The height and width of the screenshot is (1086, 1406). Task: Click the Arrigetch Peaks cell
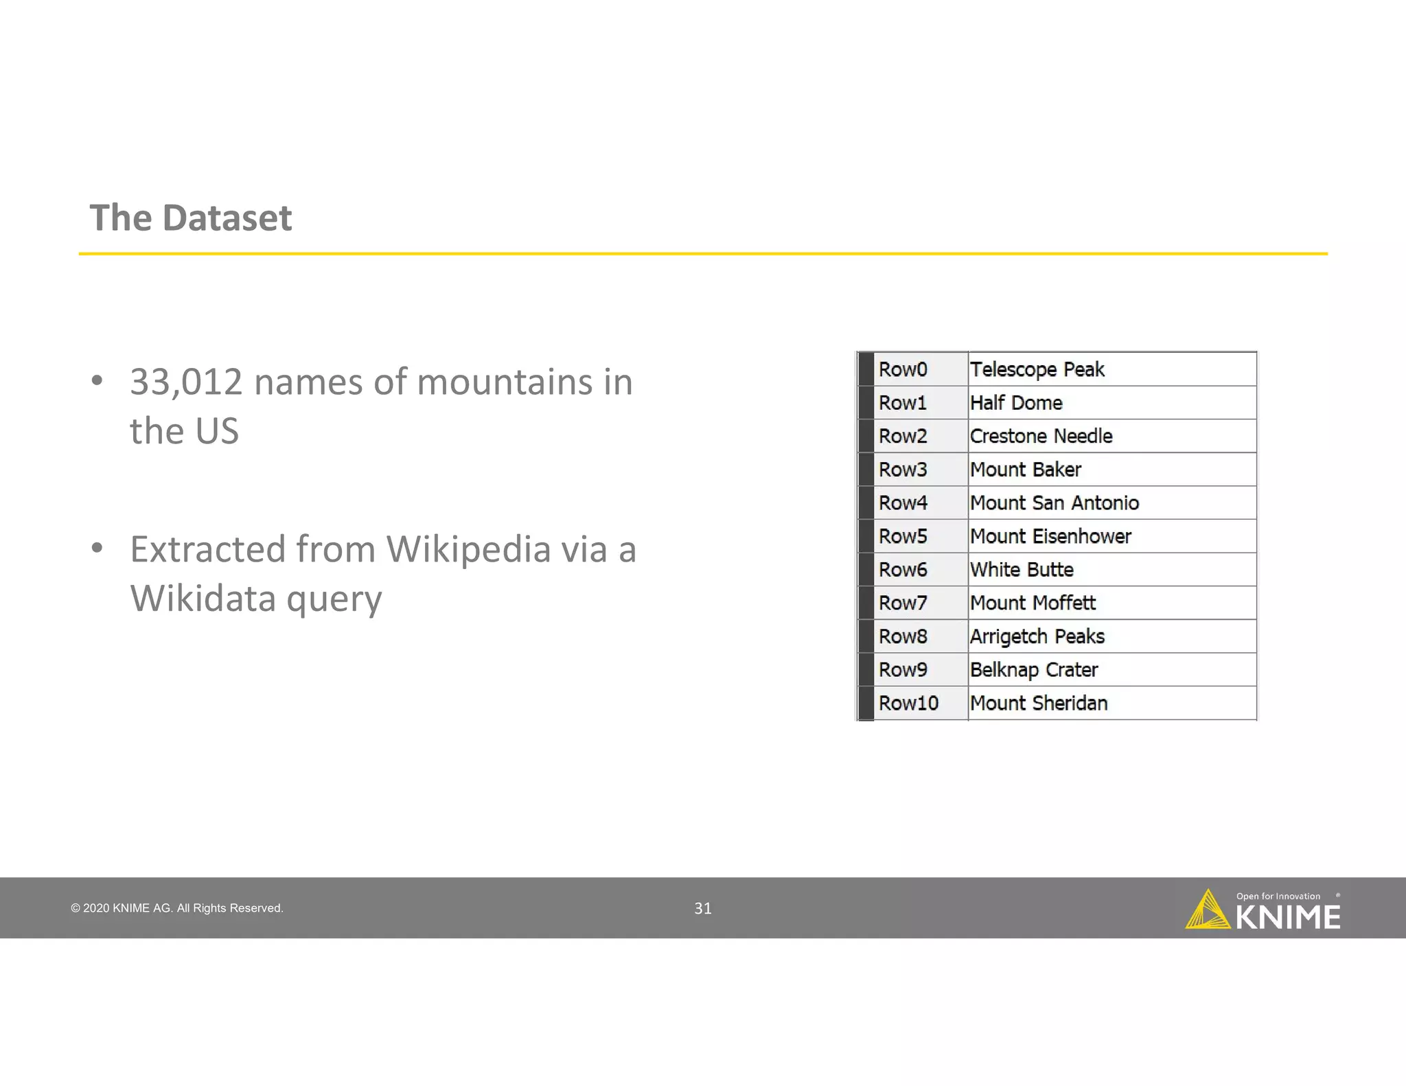pos(1112,636)
